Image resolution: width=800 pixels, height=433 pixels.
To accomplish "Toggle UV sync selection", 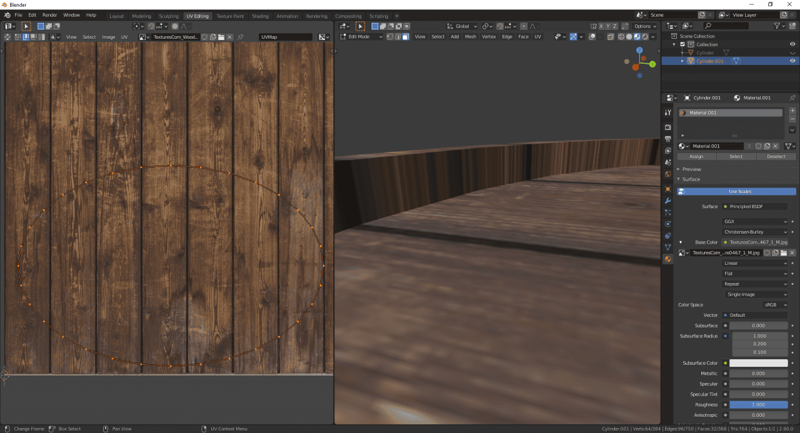I will tap(7, 37).
